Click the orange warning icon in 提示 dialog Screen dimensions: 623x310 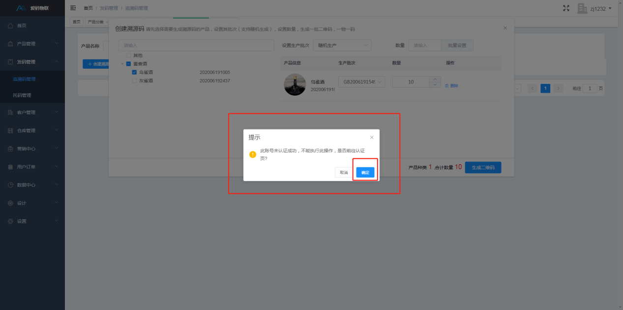[253, 154]
